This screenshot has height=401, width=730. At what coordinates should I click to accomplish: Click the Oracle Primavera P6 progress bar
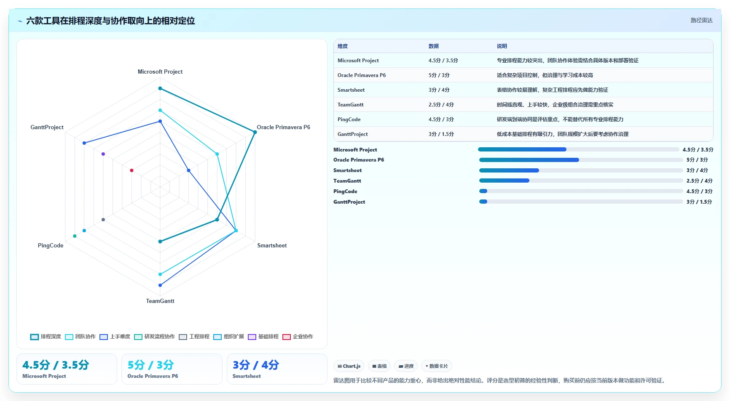581,160
